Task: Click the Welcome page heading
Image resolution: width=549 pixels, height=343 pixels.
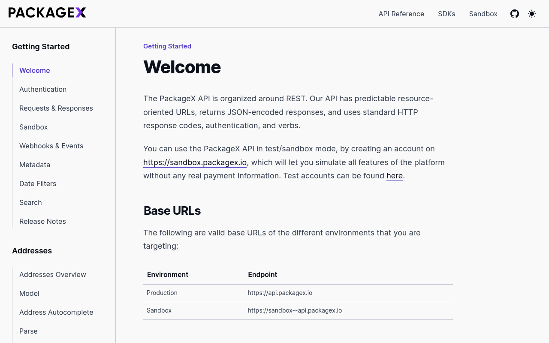Action: (182, 67)
